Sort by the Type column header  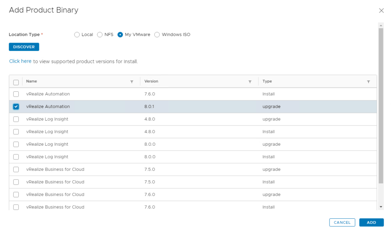pos(267,81)
